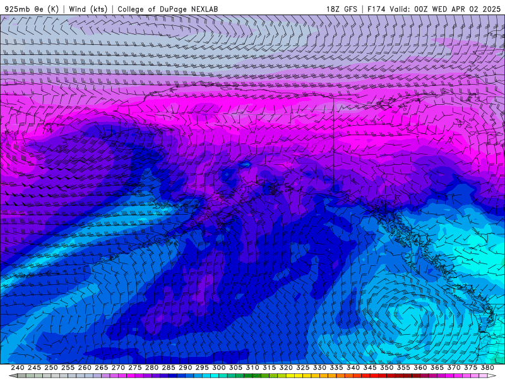Click the 345 value on the scale

(x=370, y=368)
